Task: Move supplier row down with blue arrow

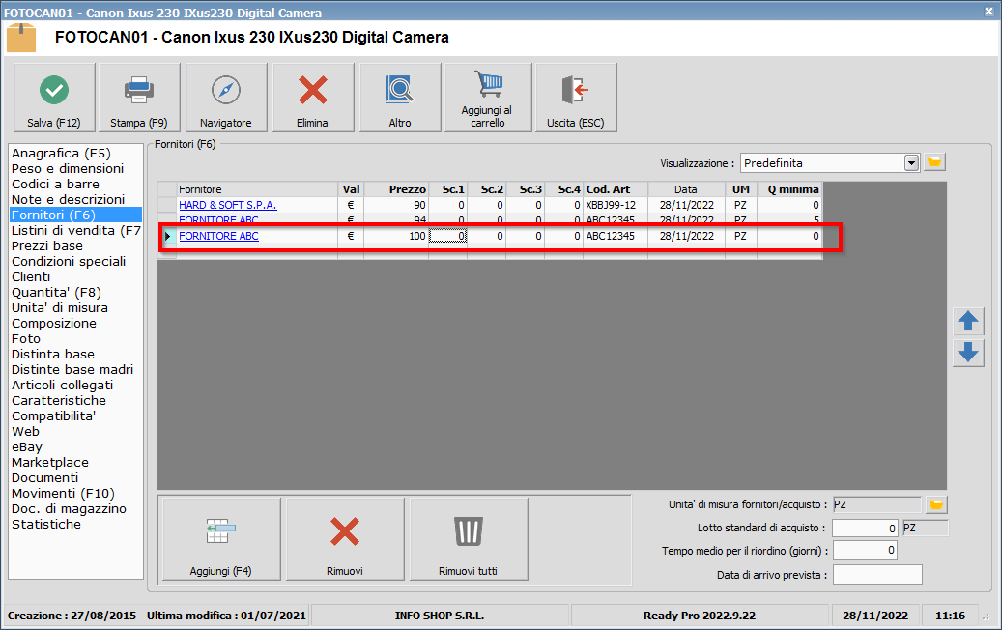Action: coord(968,353)
